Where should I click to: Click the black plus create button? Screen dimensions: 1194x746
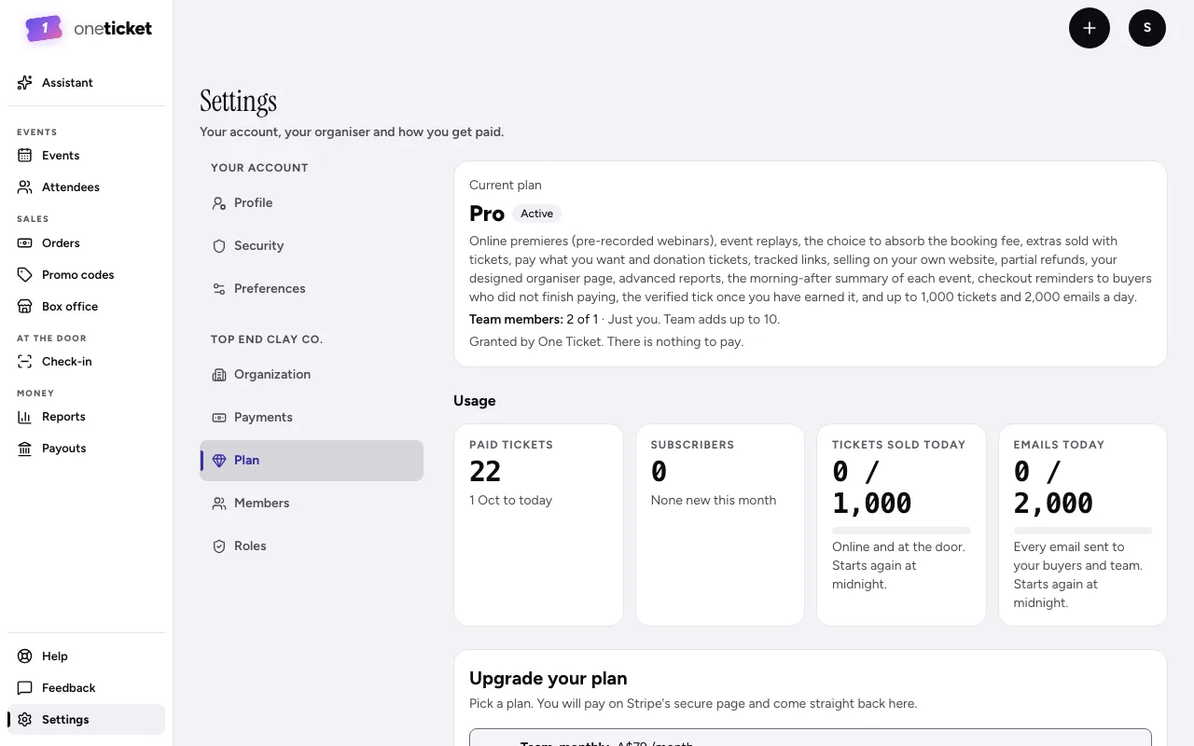point(1090,28)
